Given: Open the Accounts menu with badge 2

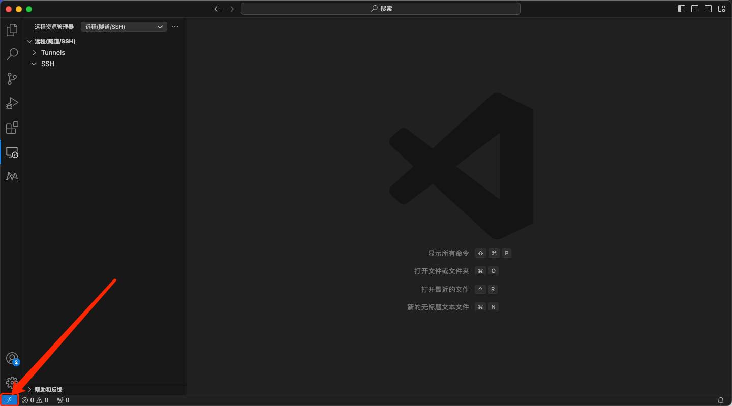Looking at the screenshot, I should coord(12,359).
